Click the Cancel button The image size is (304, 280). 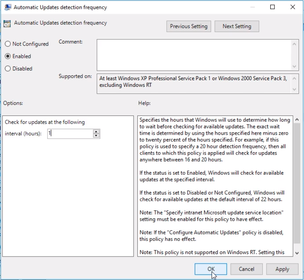click(246, 269)
